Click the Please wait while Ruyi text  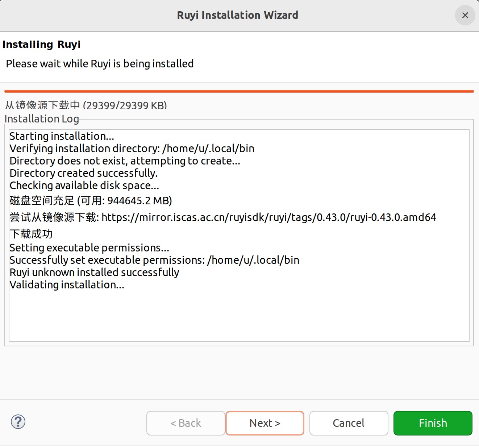[100, 63]
